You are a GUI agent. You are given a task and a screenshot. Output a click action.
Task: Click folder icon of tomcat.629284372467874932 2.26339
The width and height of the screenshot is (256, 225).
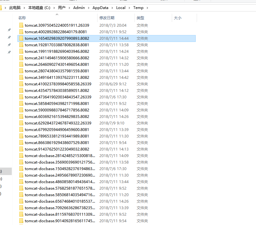(21, 123)
